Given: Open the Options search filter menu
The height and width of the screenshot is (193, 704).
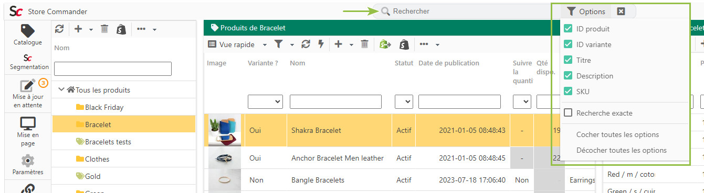Looking at the screenshot, I should pyautogui.click(x=586, y=12).
